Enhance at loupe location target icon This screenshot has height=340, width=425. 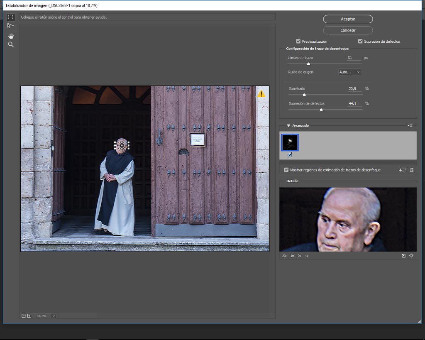411,256
